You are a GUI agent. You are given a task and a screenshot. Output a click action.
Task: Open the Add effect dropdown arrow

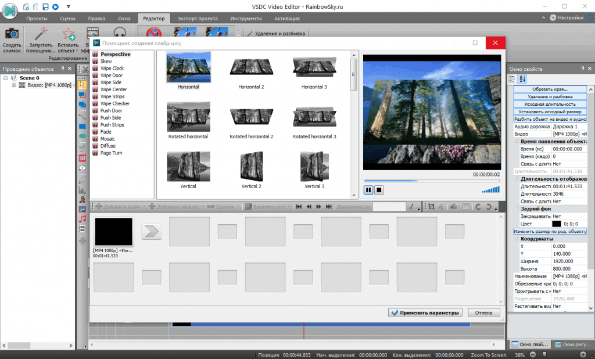coord(203,207)
